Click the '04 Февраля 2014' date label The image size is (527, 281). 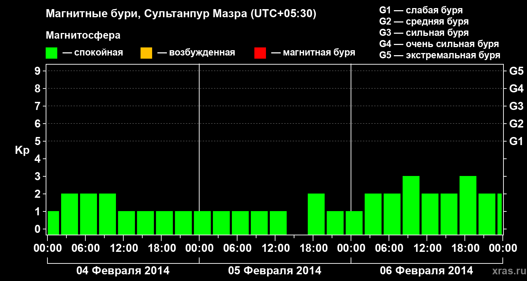click(x=123, y=271)
